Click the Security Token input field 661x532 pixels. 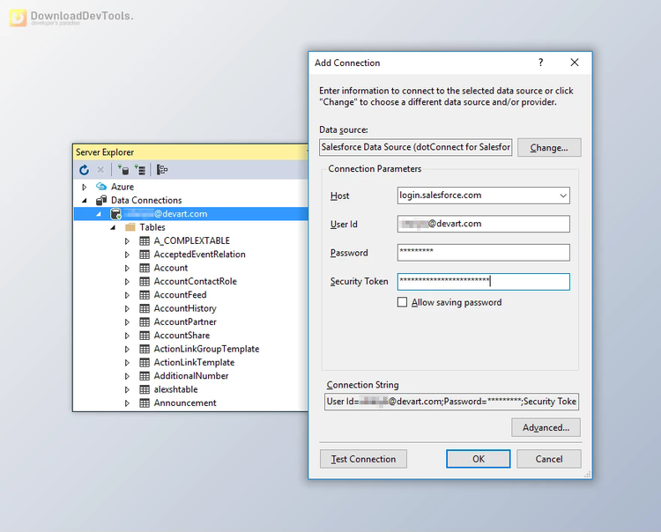click(x=484, y=281)
